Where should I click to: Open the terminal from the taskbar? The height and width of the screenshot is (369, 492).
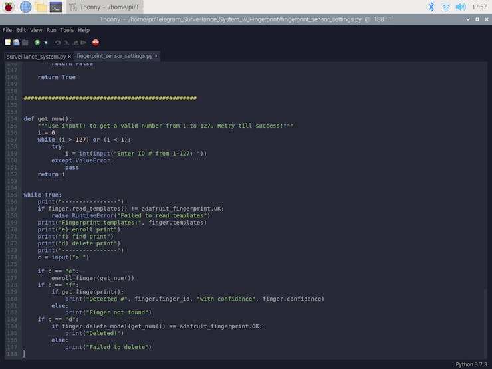click(56, 7)
